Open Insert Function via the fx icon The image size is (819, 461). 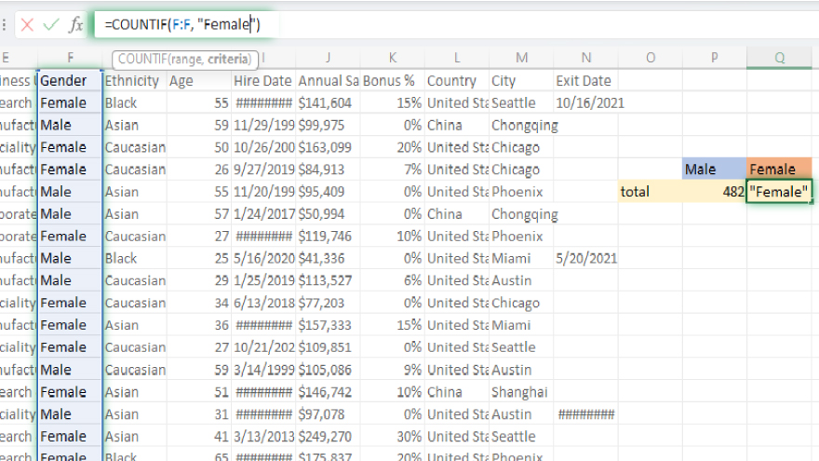tap(76, 25)
